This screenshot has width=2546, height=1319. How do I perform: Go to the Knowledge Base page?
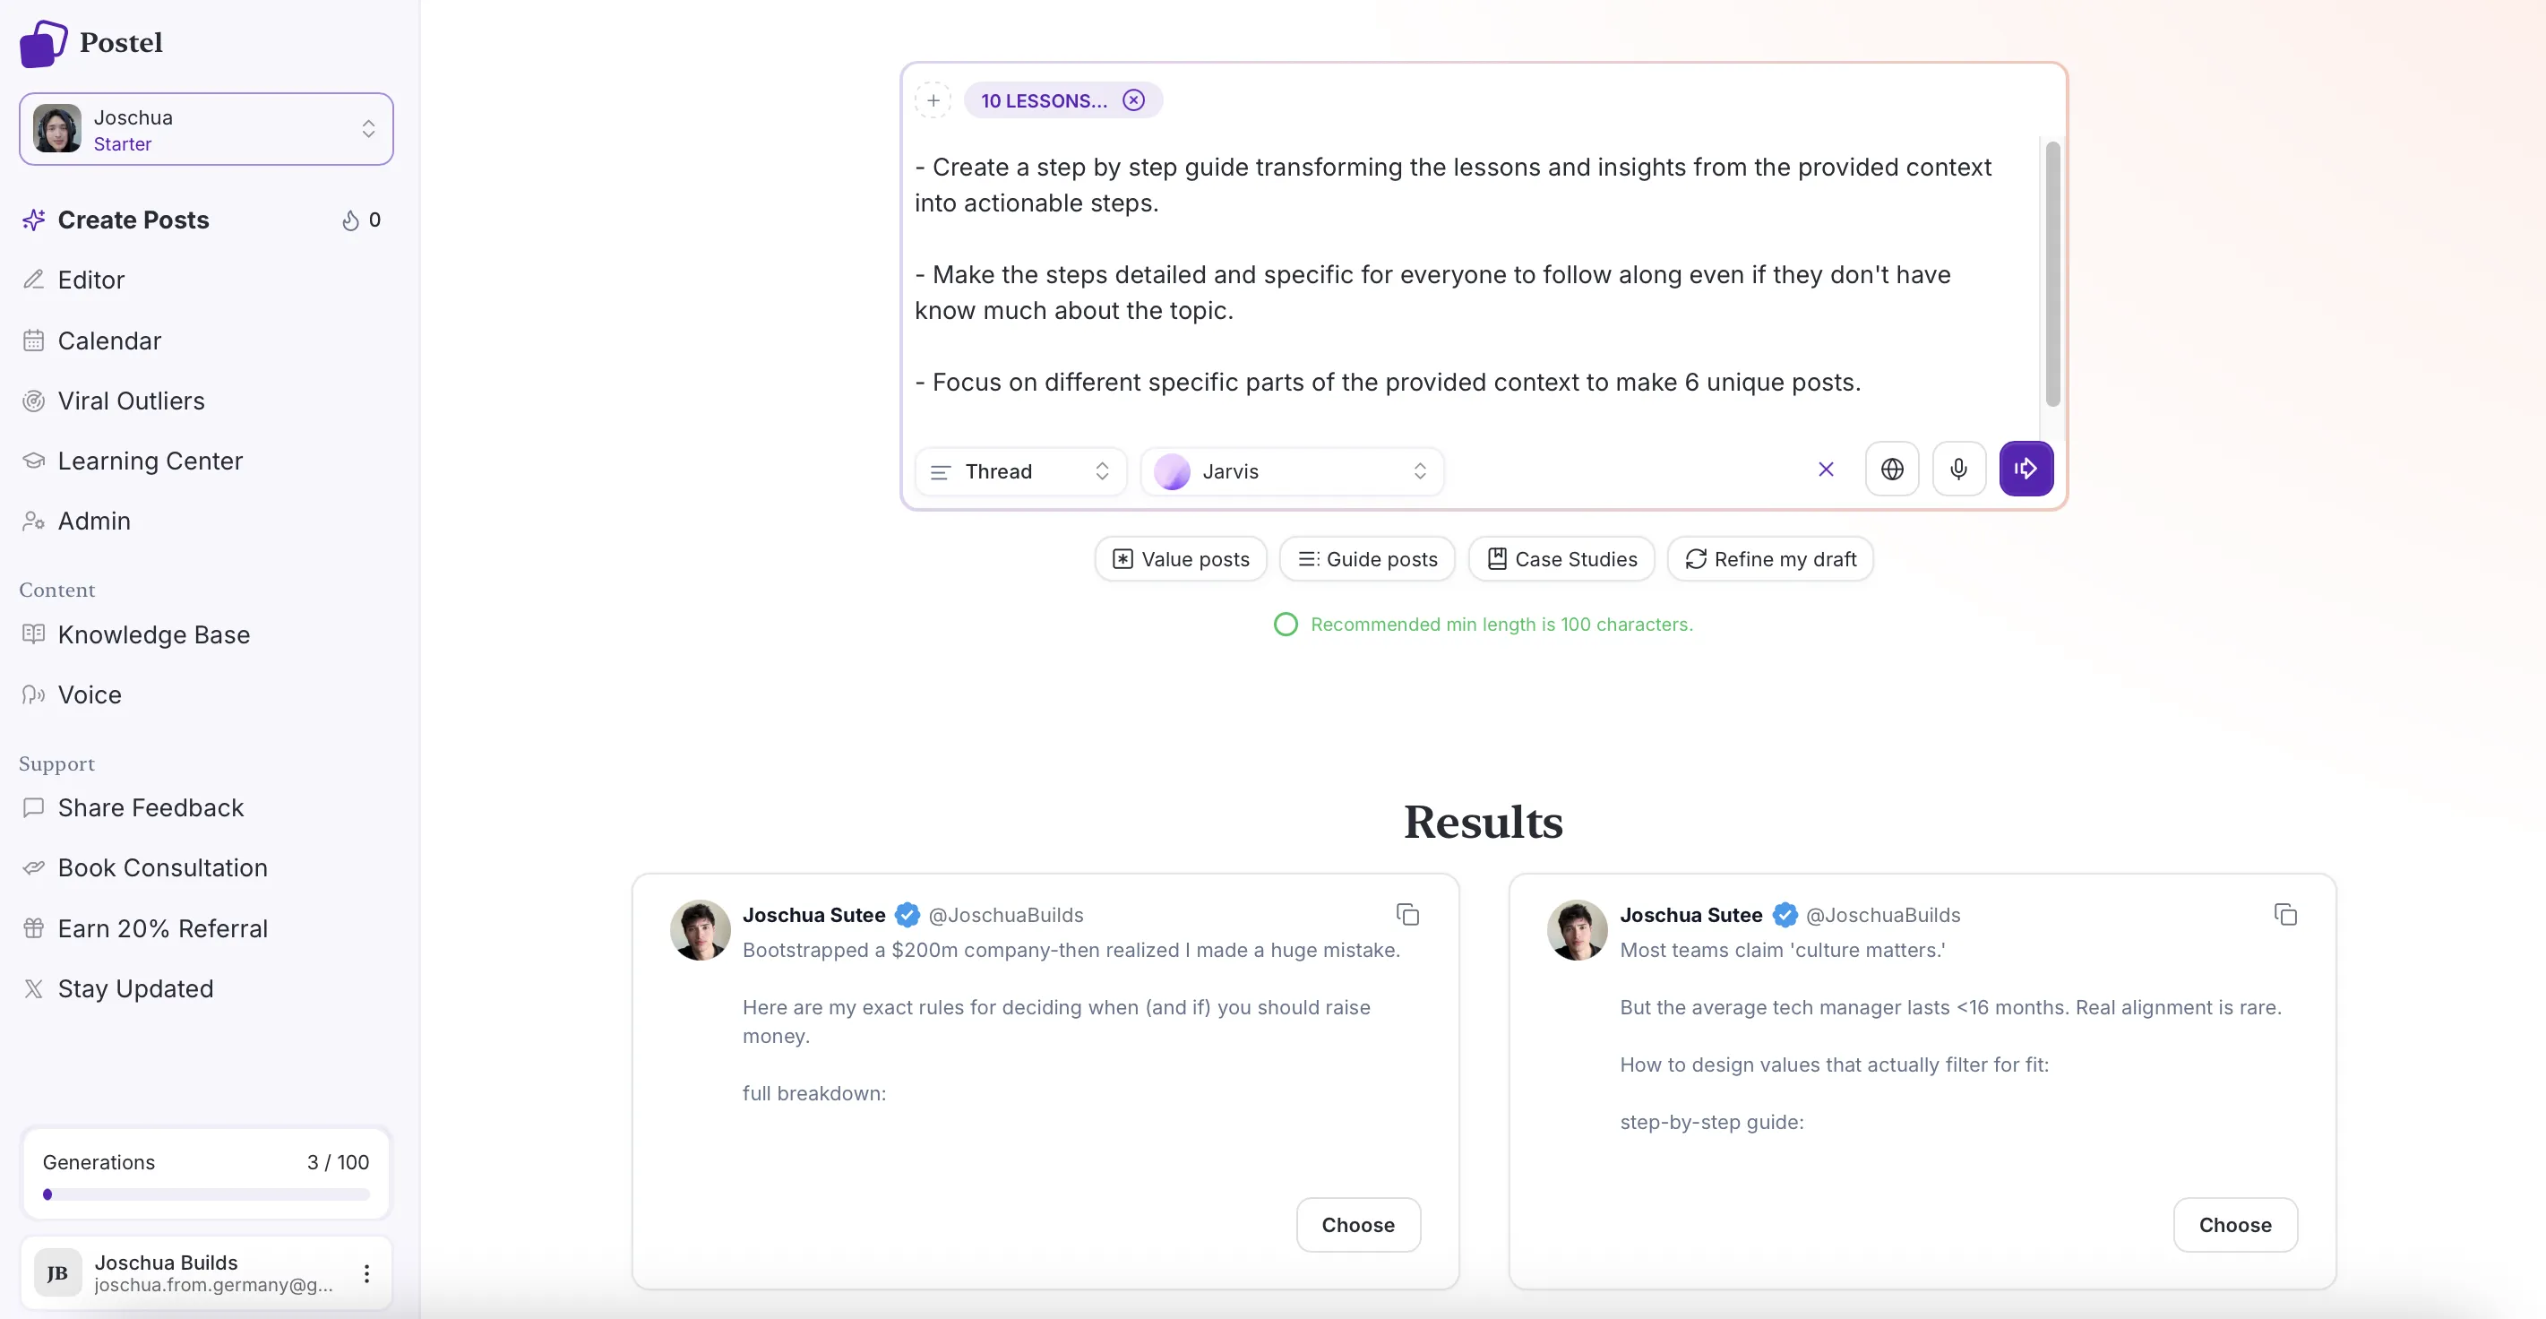(x=153, y=634)
